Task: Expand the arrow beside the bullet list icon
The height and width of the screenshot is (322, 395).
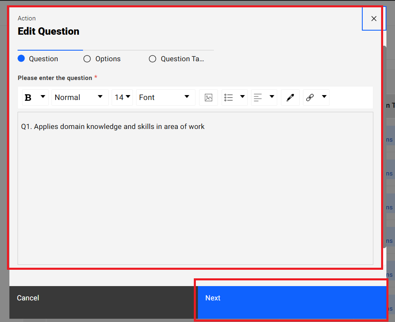Action: pos(242,97)
